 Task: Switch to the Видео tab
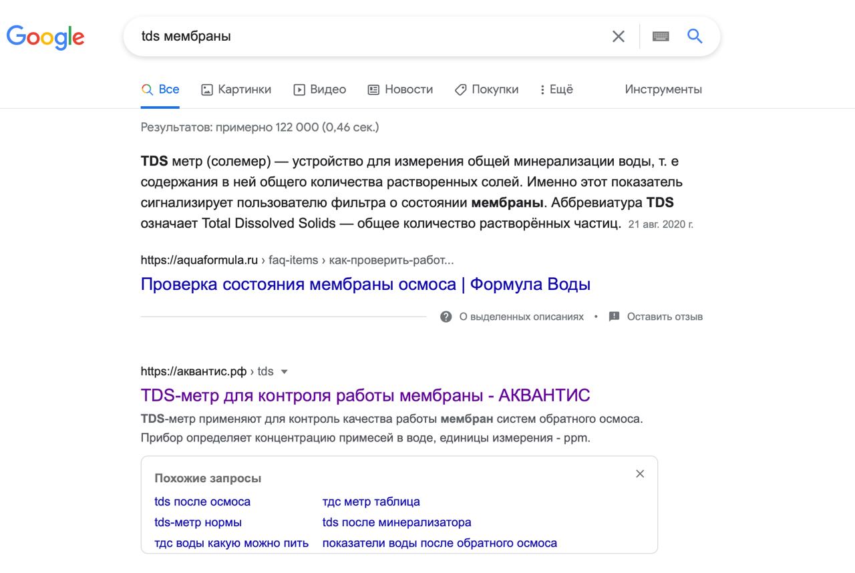(320, 89)
